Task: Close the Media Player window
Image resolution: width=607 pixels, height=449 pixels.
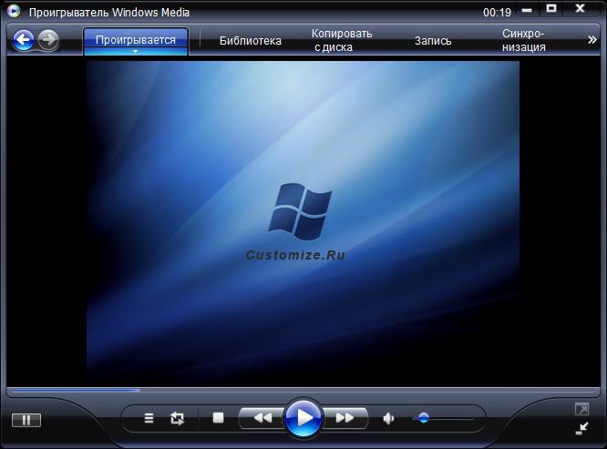Action: point(580,8)
